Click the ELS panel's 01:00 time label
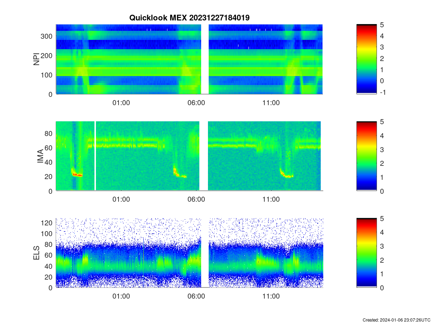The width and height of the screenshot is (431, 323). pyautogui.click(x=121, y=296)
